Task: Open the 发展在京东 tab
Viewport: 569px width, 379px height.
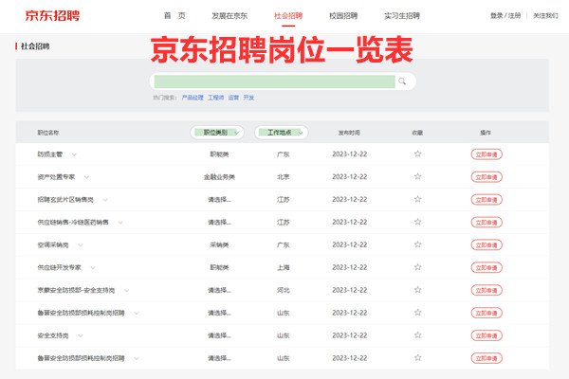Action: 229,15
